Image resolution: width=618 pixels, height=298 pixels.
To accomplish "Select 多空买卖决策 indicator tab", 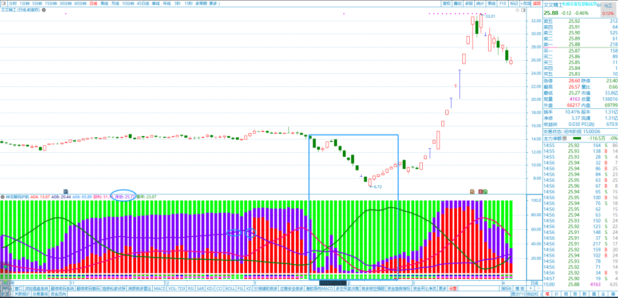I will click(347, 288).
